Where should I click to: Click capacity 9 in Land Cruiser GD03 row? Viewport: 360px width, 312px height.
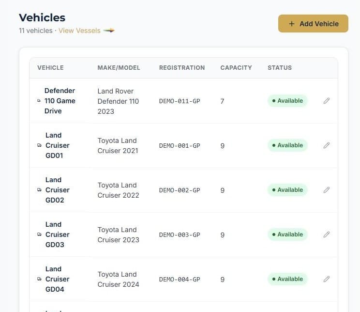click(222, 235)
